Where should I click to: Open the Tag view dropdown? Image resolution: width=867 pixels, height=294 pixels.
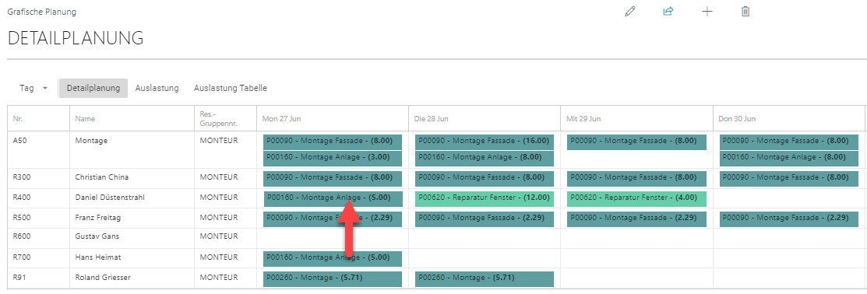tap(33, 88)
